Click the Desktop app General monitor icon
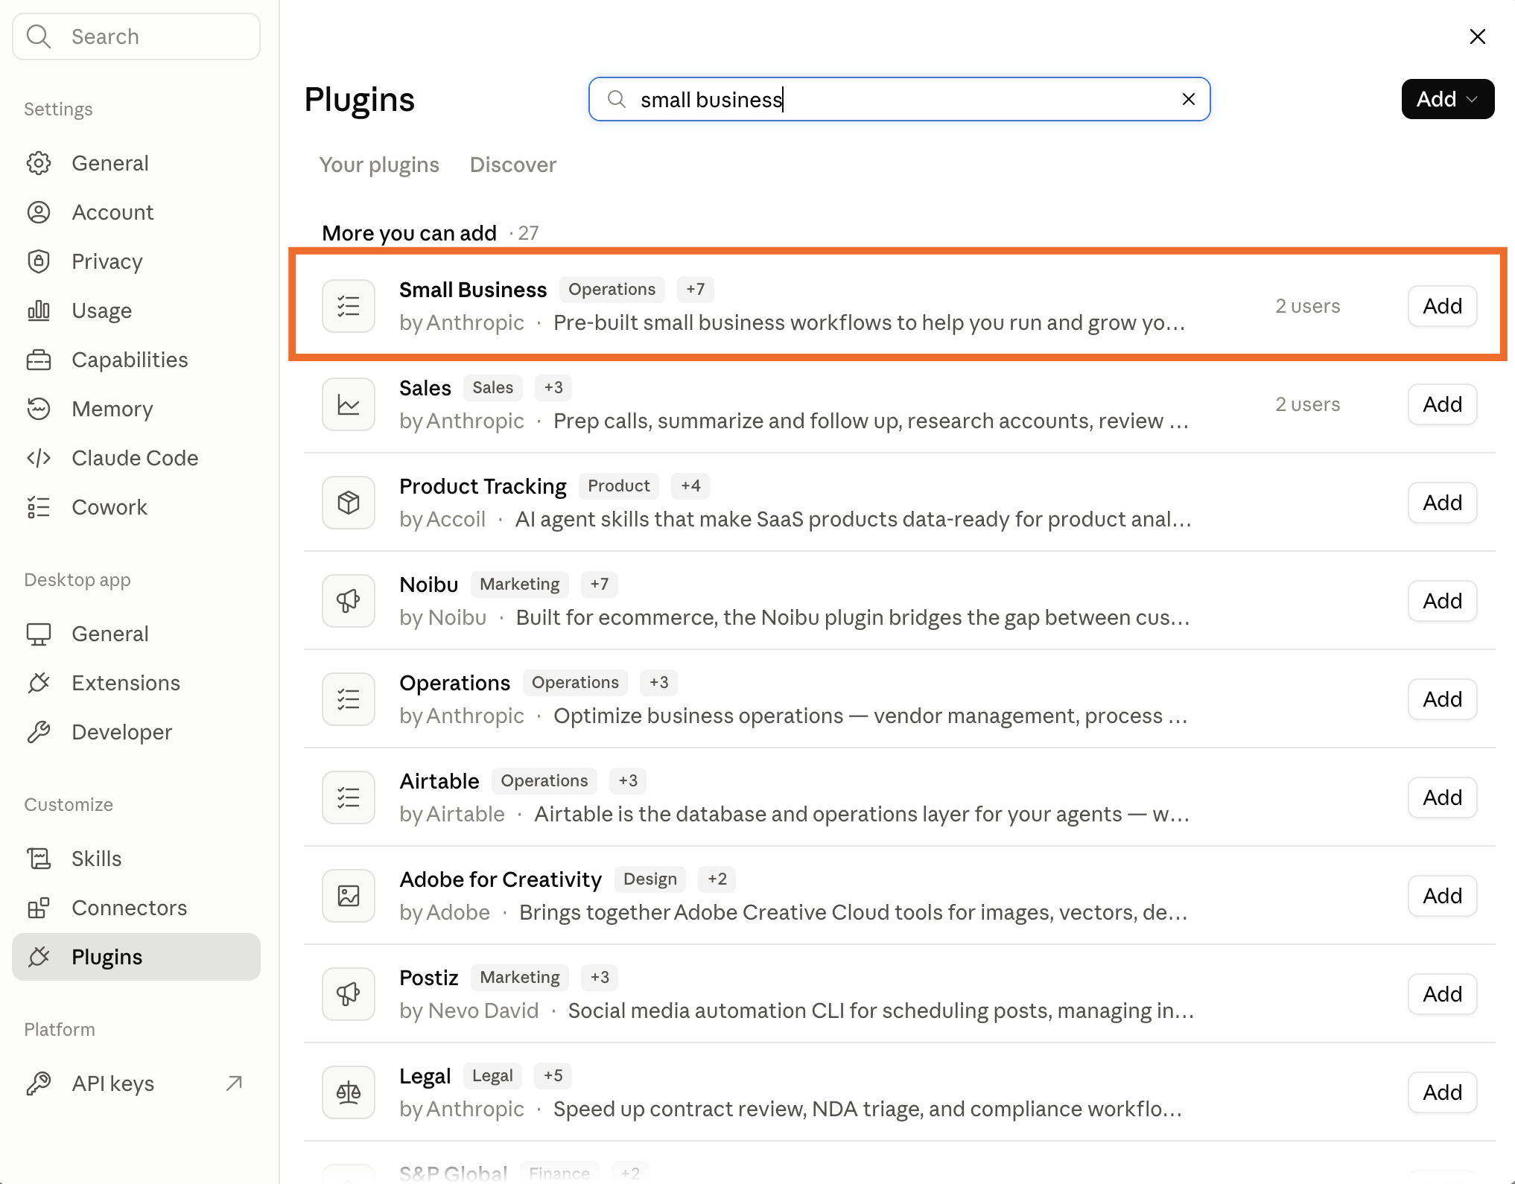Viewport: 1515px width, 1184px height. pyautogui.click(x=39, y=634)
